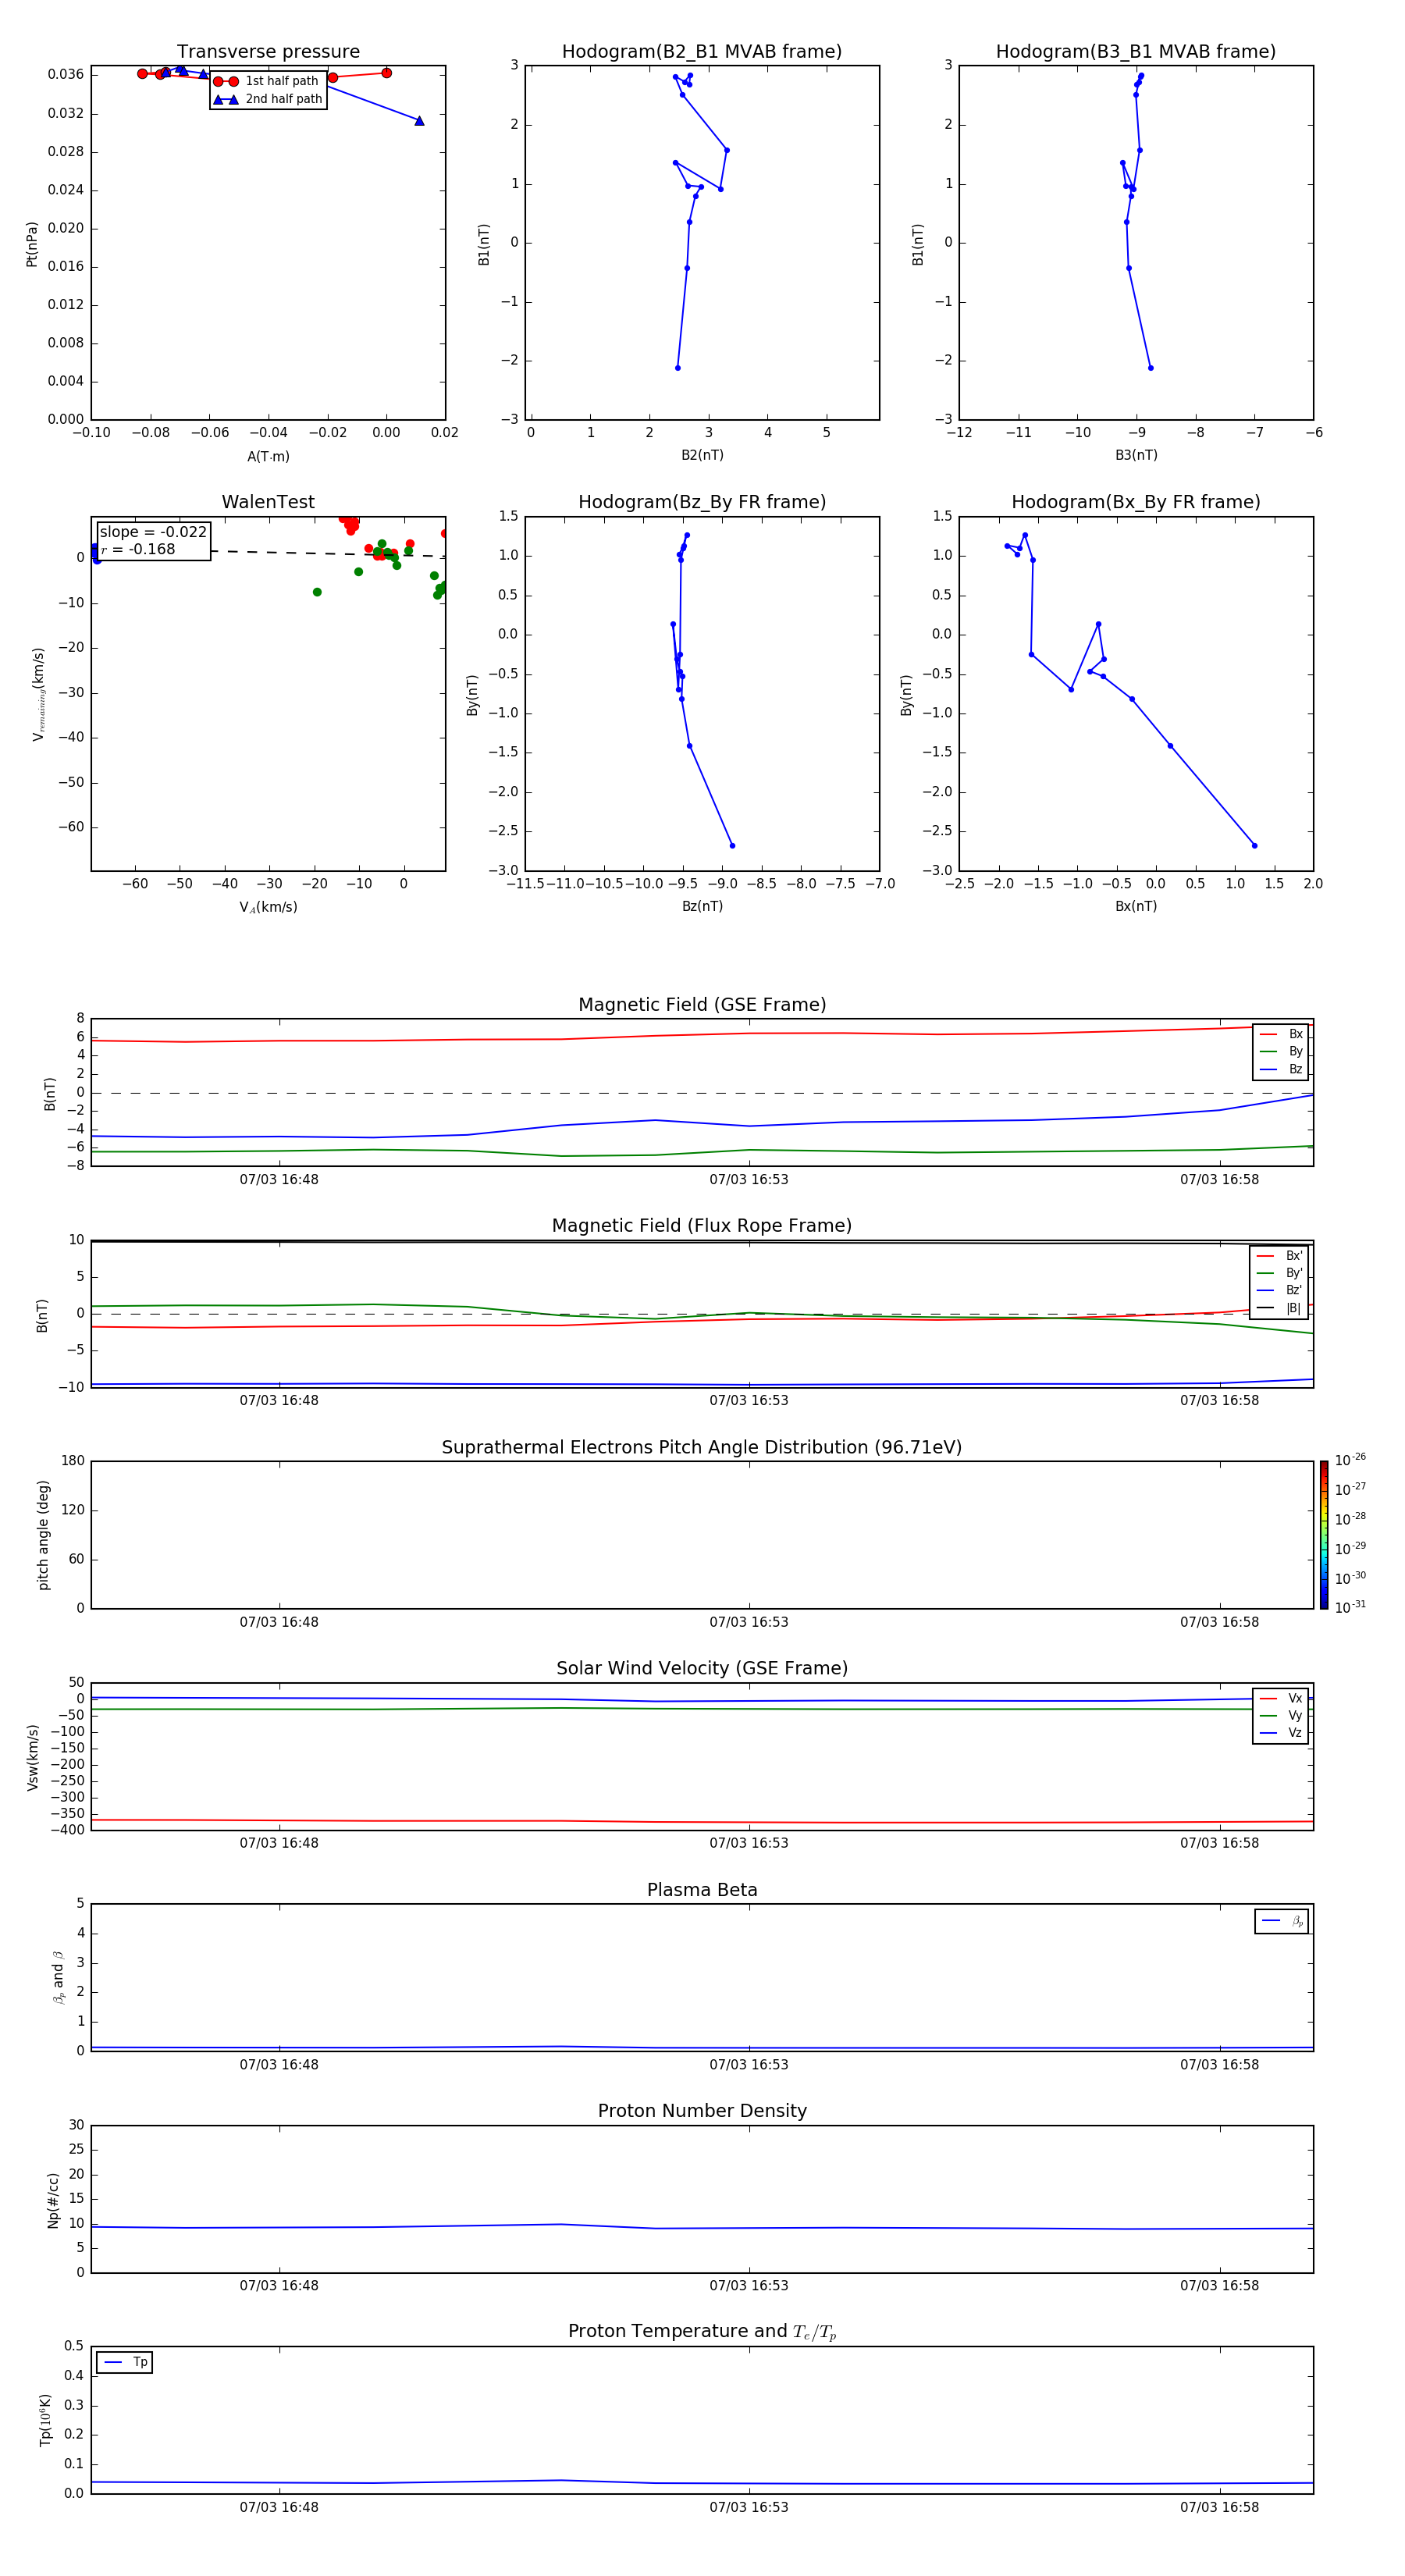This screenshot has width=1405, height=2576.
Task: Click the 'B3(nT)' x-axis label
Action: [1136, 455]
